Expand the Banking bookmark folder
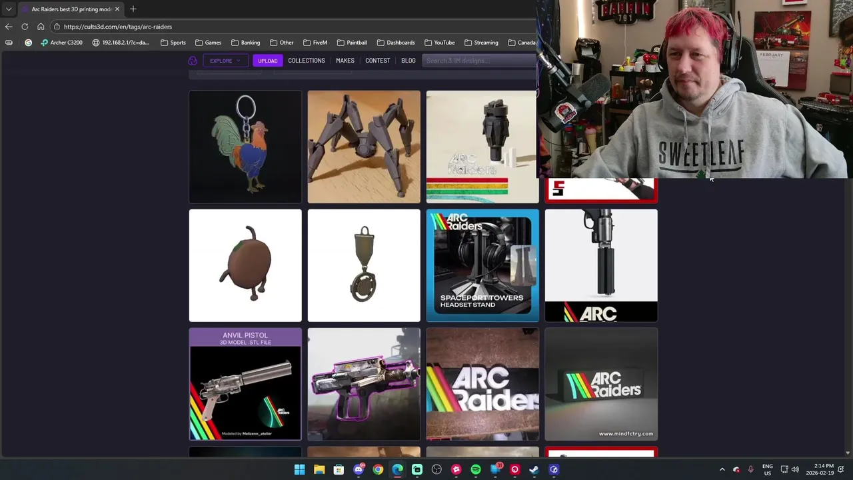Screen dimensions: 853x480 245,43
